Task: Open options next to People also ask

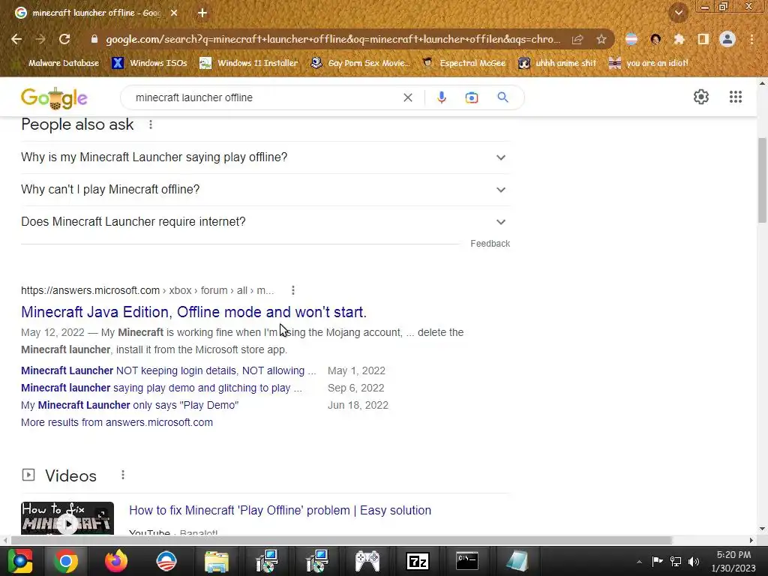Action: (150, 124)
